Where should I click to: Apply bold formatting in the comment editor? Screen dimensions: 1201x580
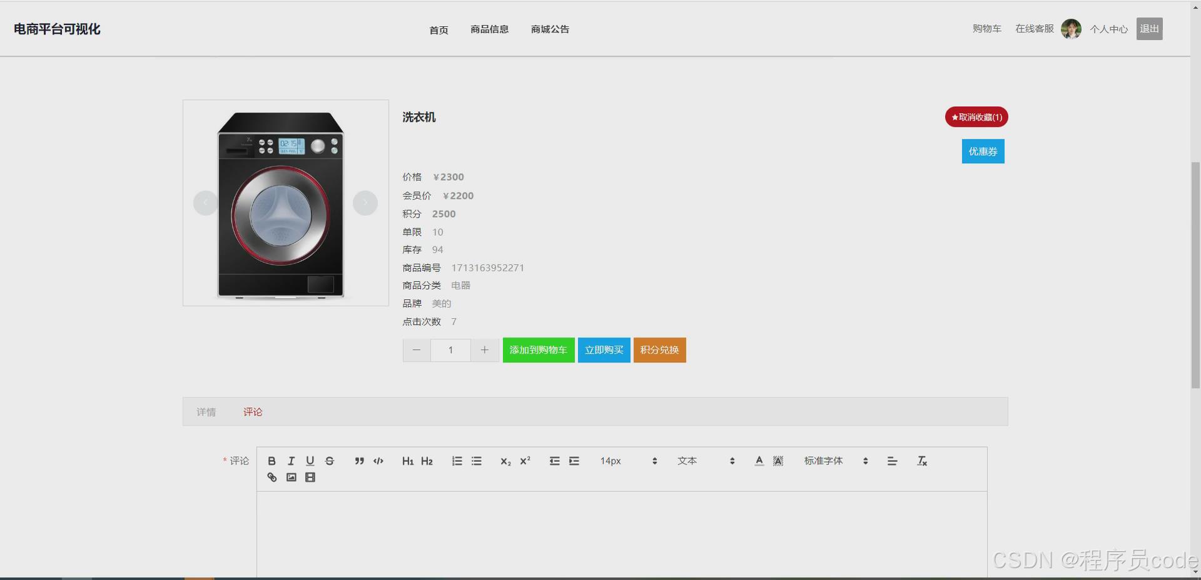(x=271, y=461)
